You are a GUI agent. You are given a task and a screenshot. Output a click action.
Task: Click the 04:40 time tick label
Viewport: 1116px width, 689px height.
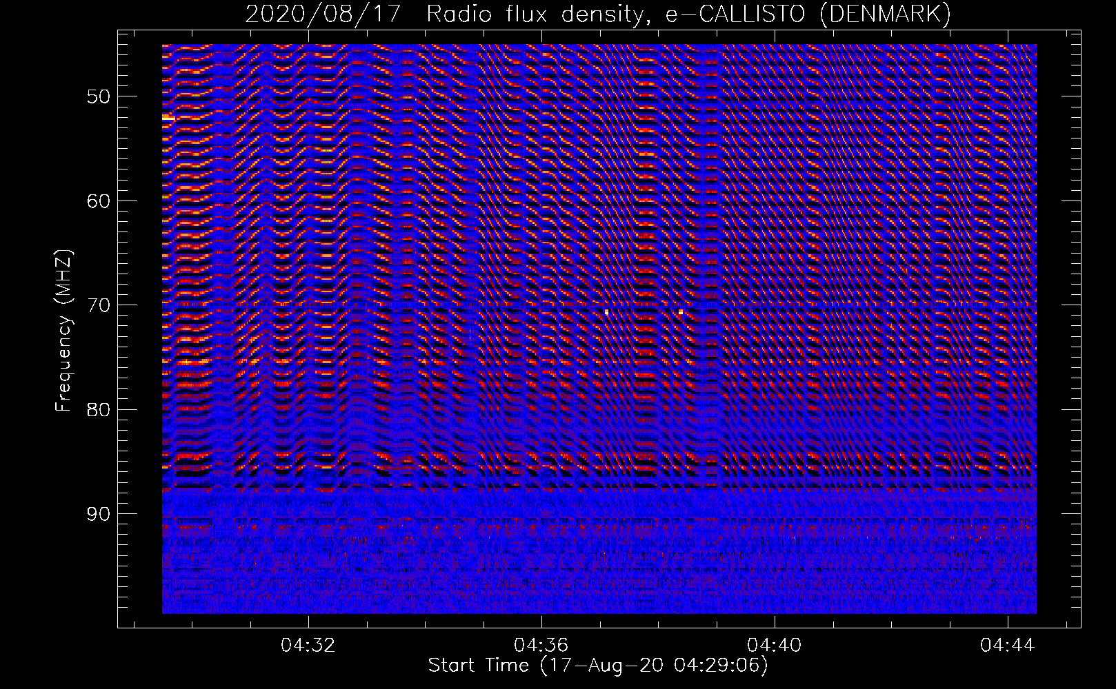point(775,646)
